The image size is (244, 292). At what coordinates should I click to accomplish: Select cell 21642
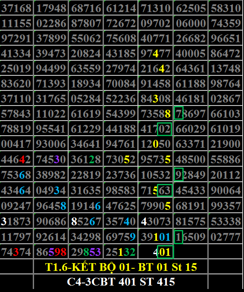[156, 68]
